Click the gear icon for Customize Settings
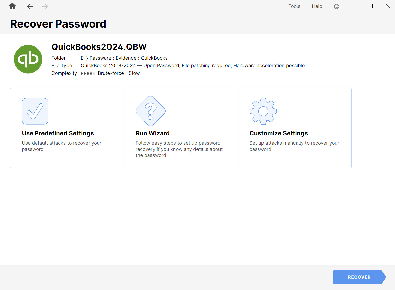This screenshot has width=395, height=290. click(x=263, y=111)
